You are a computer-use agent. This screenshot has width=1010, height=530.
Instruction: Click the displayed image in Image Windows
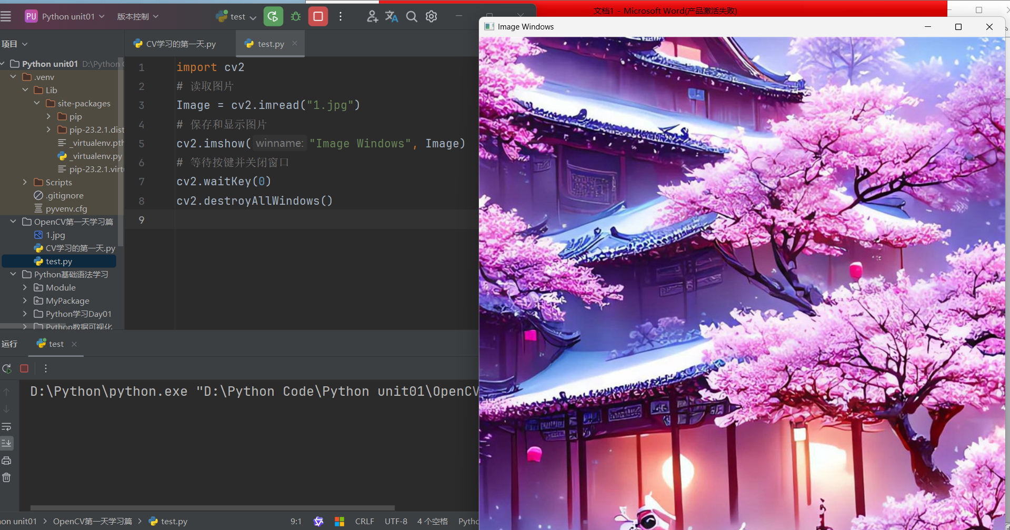(742, 283)
